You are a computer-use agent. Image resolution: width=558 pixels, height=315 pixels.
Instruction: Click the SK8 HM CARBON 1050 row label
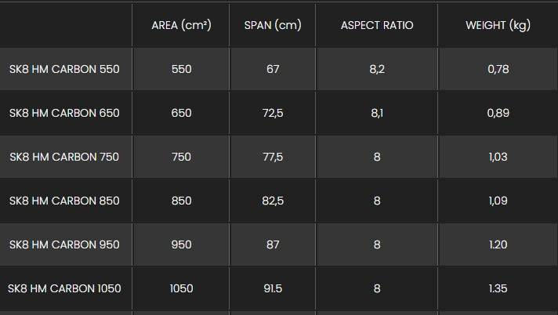click(x=65, y=288)
